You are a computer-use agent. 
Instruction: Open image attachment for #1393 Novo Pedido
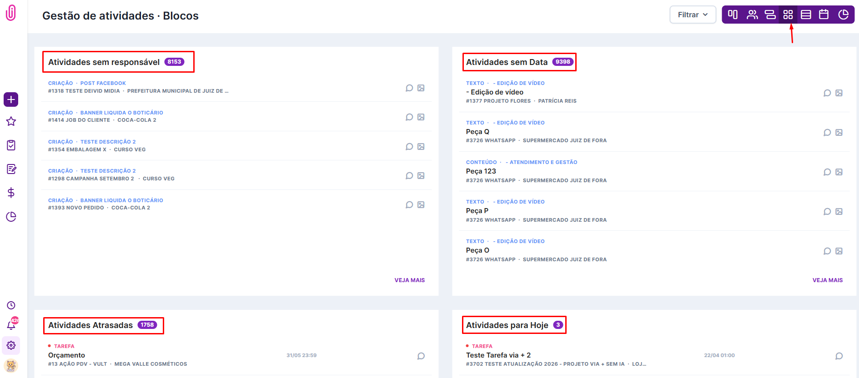point(421,204)
